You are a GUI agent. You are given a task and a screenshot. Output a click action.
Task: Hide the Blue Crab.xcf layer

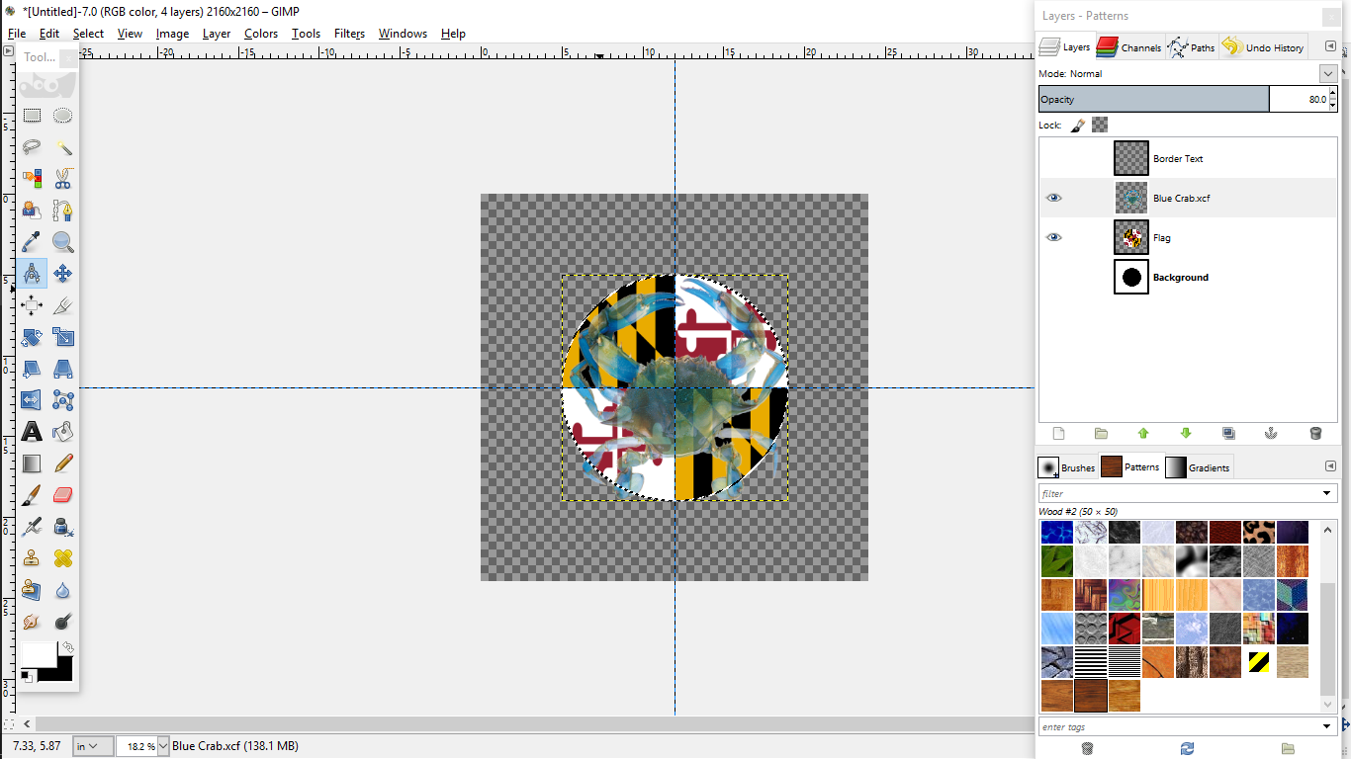pyautogui.click(x=1053, y=198)
